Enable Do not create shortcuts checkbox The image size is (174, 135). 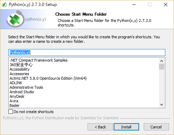click(x=10, y=112)
